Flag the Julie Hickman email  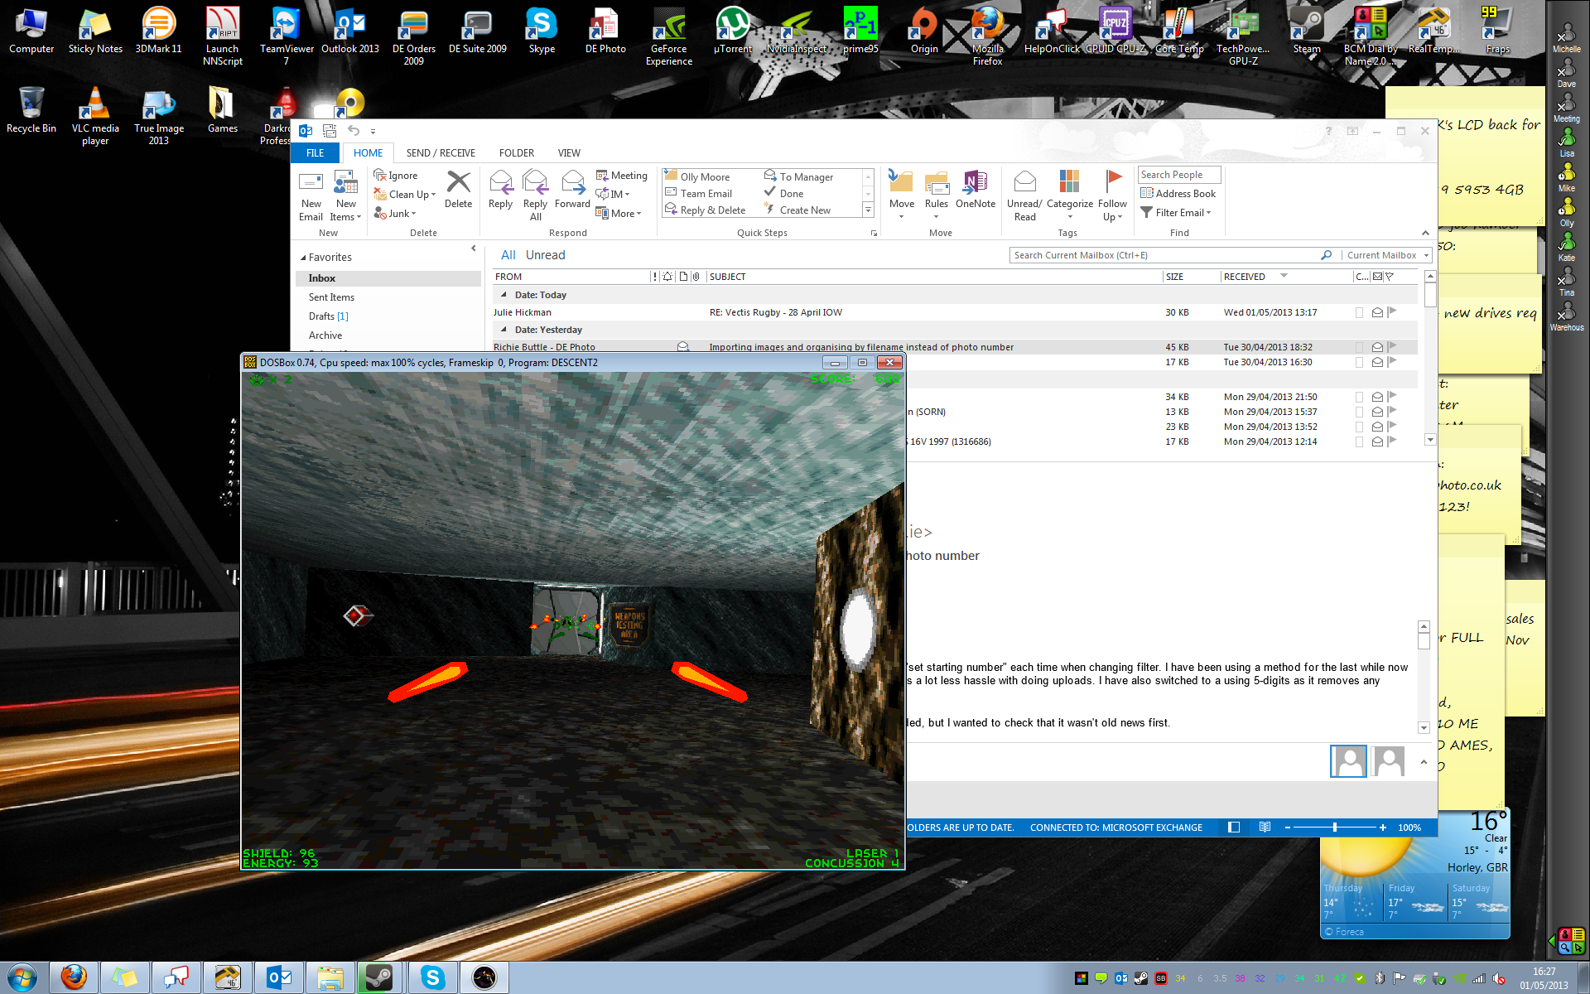tap(1392, 312)
